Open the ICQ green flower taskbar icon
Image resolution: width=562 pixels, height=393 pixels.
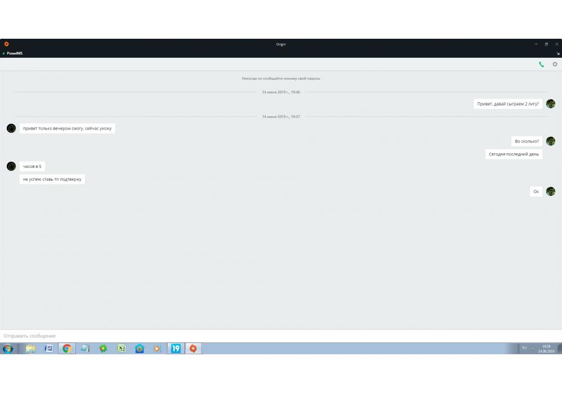103,348
